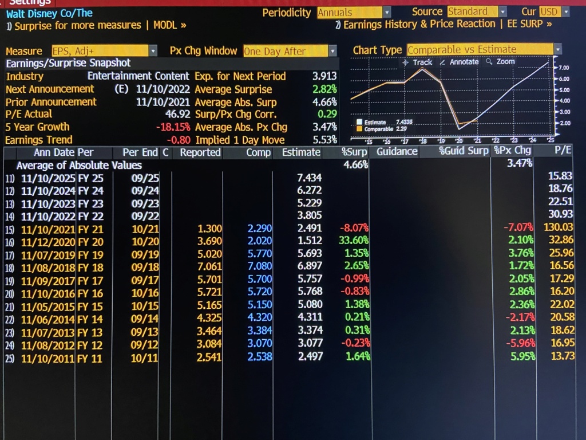Open the Source dropdown showing Standard
The width and height of the screenshot is (586, 440).
477,12
